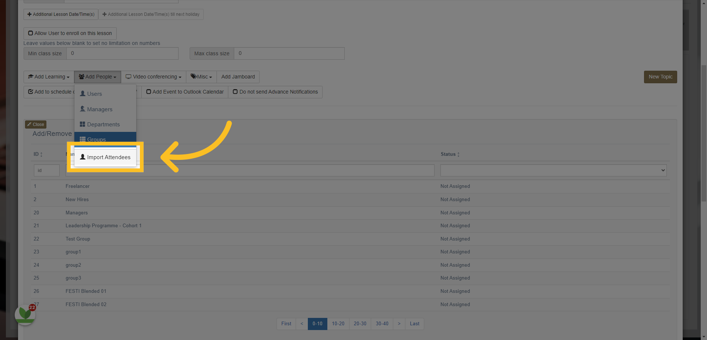Image resolution: width=707 pixels, height=340 pixels.
Task: Click the Managers row with ID 20
Action: (350, 213)
